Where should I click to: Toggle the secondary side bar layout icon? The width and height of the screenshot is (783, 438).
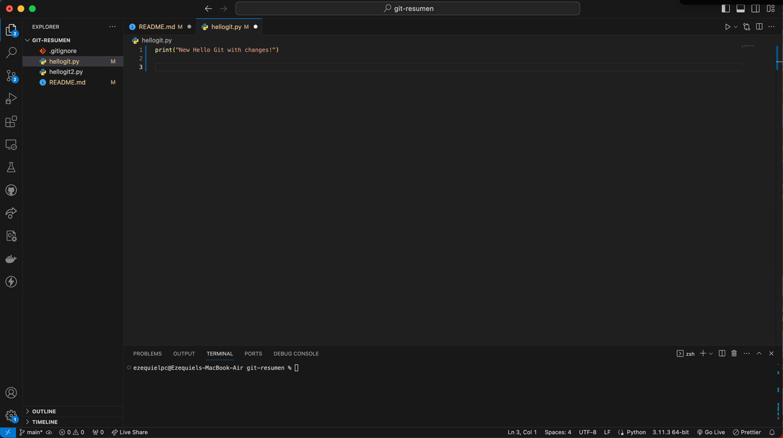click(755, 9)
